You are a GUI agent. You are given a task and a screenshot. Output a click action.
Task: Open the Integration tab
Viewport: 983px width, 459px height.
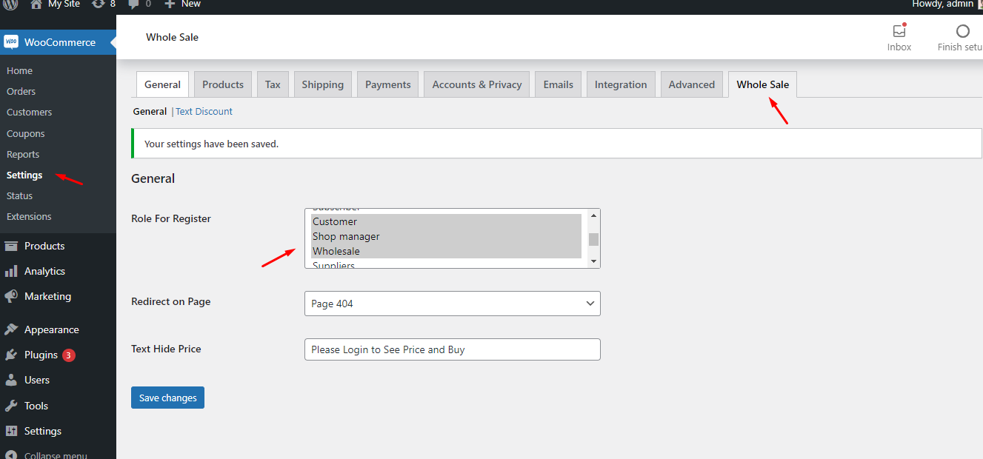[x=621, y=84]
